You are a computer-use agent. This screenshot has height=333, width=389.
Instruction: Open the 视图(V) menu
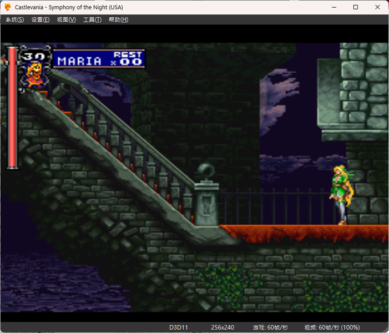click(66, 19)
